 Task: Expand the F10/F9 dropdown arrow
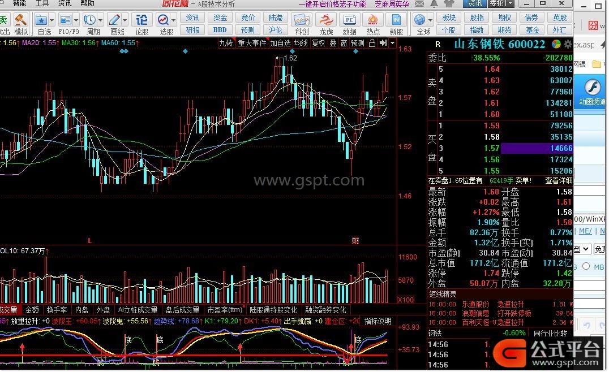click(x=76, y=20)
